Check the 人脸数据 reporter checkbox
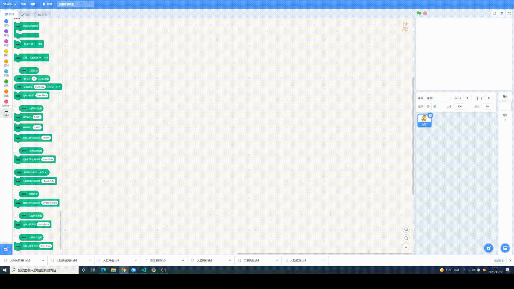The image size is (514, 289). pyautogui.click(x=16, y=71)
